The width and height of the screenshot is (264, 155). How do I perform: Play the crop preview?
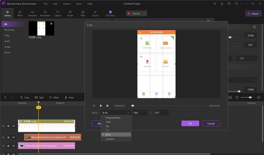click(x=101, y=106)
